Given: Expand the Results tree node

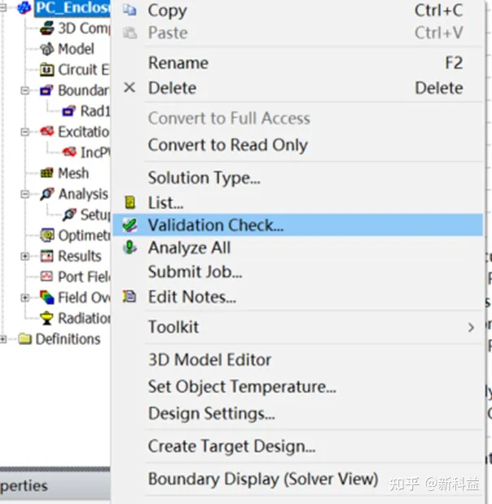Looking at the screenshot, I should tap(24, 256).
